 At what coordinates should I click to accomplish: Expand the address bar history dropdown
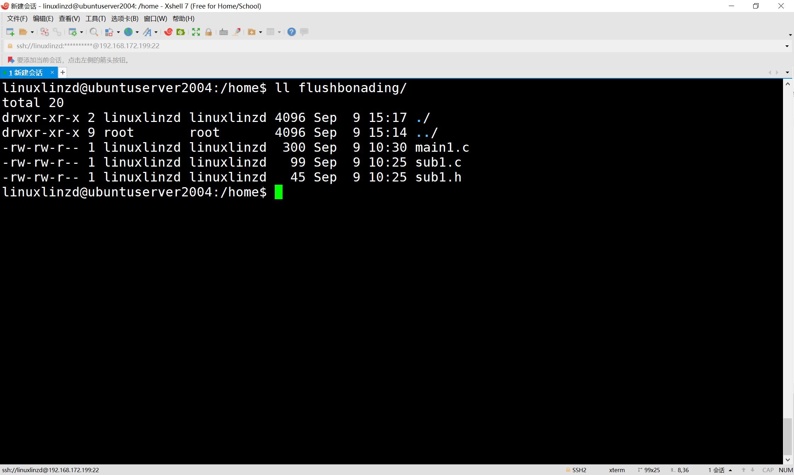tap(787, 46)
